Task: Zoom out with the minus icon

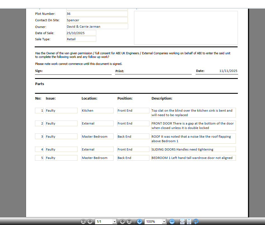Action: pos(172,221)
